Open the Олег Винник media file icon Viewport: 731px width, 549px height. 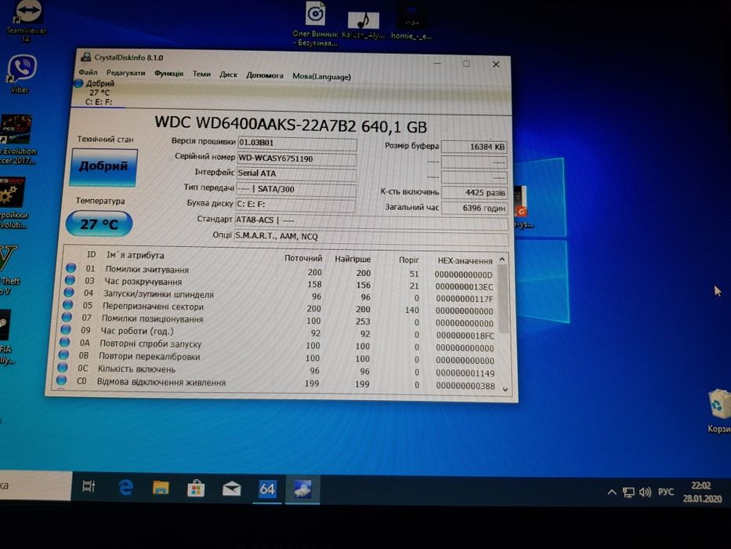(x=315, y=24)
